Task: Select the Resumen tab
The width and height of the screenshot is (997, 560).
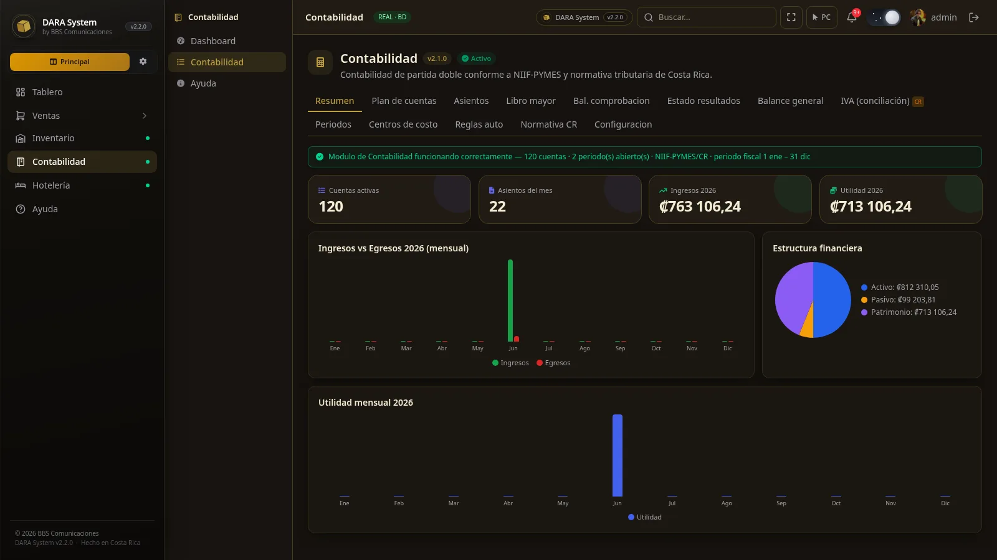Action: click(335, 101)
